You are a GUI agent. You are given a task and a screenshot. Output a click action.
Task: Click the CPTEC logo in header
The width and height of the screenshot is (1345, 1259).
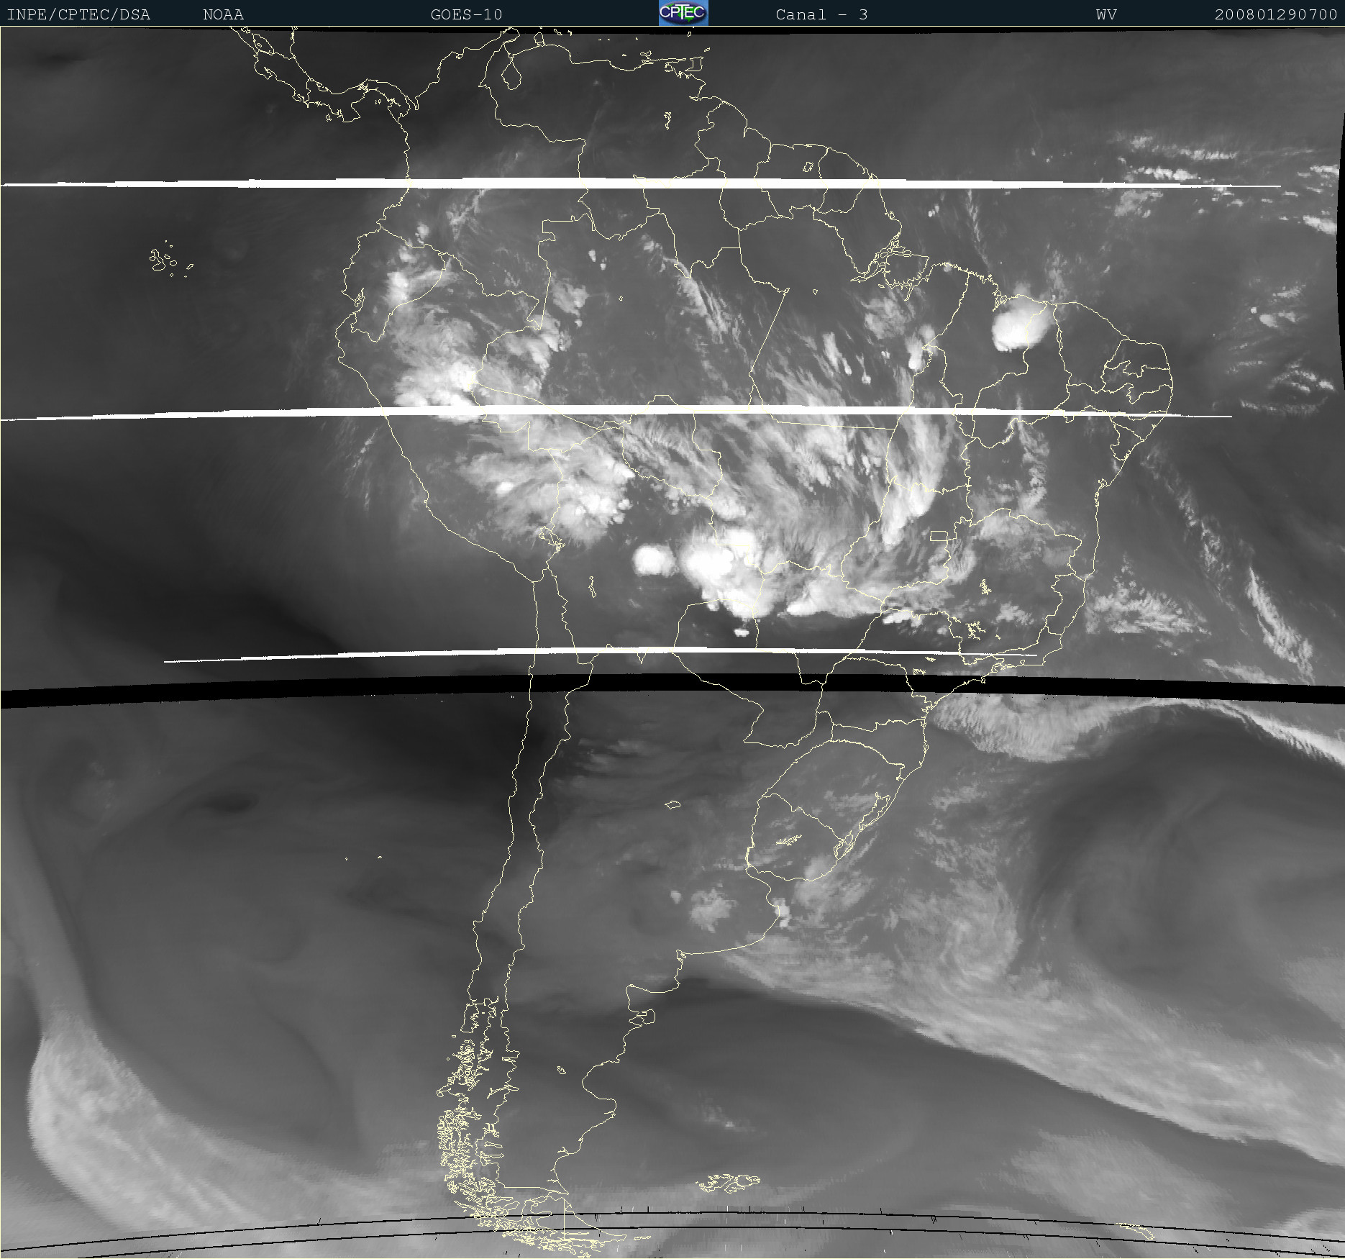683,13
